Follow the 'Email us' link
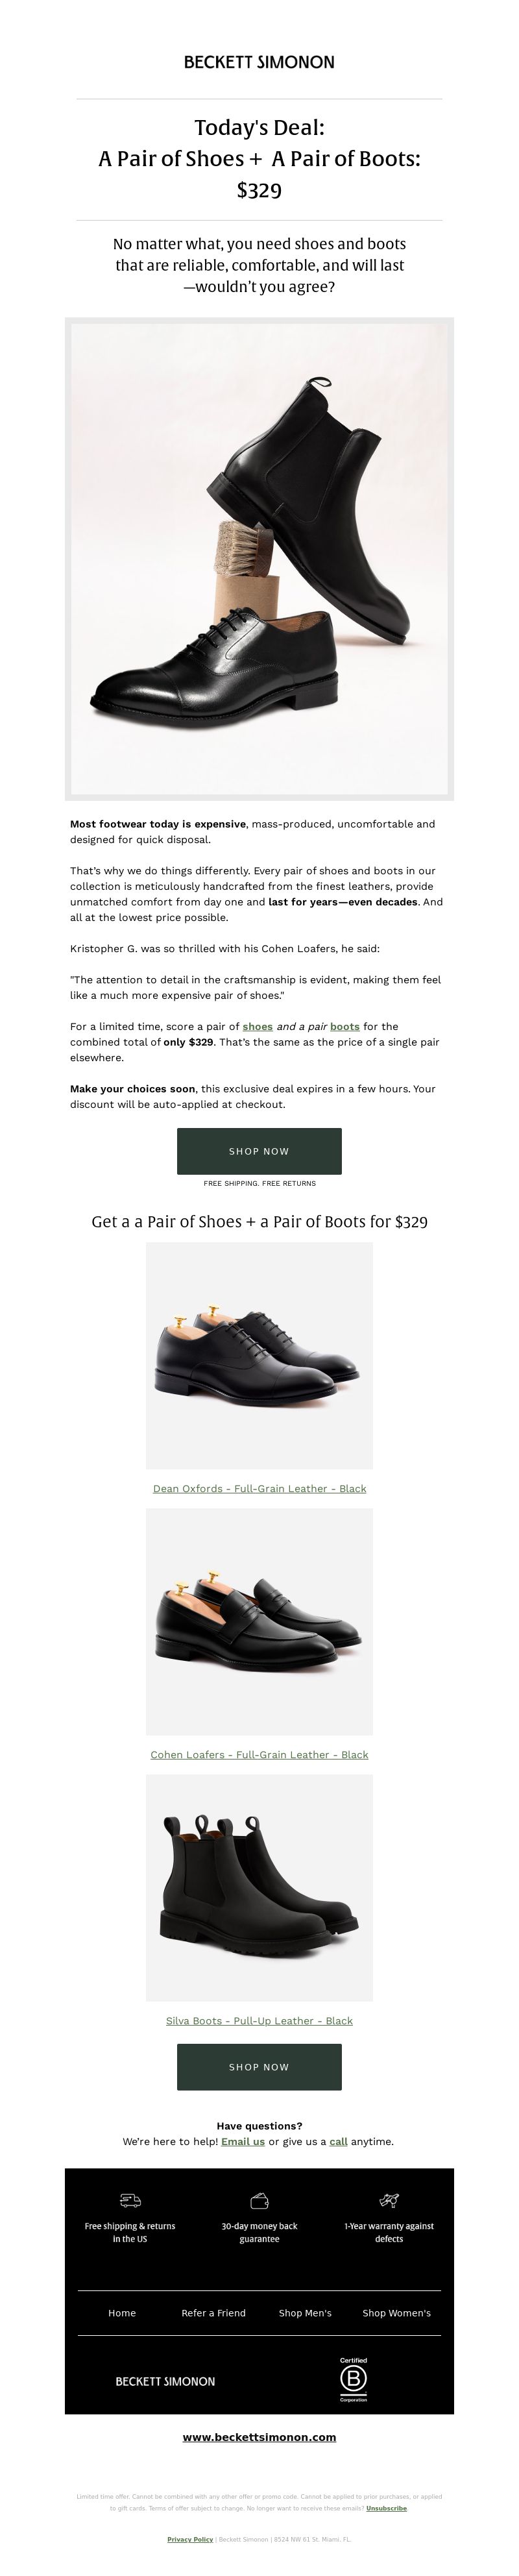This screenshot has height=2576, width=519. pos(243,2141)
